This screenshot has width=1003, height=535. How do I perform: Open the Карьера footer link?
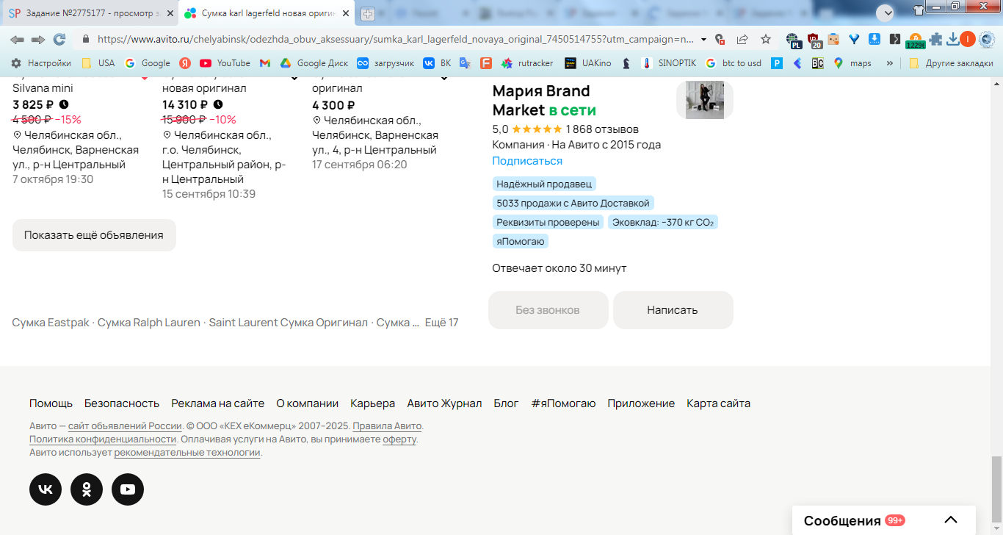373,403
